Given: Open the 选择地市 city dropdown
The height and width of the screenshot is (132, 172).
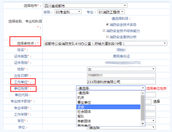Looking at the screenshot, I should click(85, 5).
